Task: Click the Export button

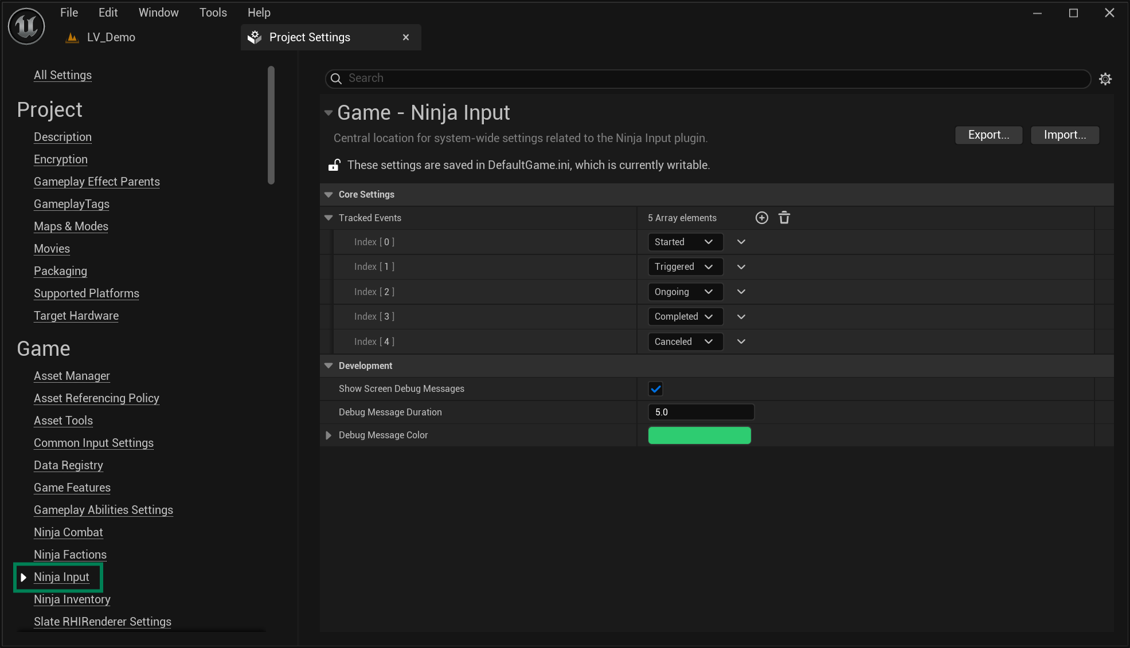Action: tap(988, 135)
